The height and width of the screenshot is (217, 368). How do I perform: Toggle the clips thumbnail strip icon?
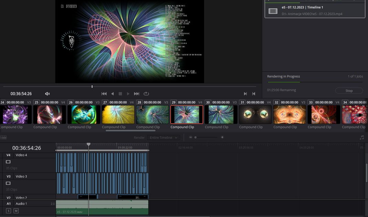coord(3,137)
